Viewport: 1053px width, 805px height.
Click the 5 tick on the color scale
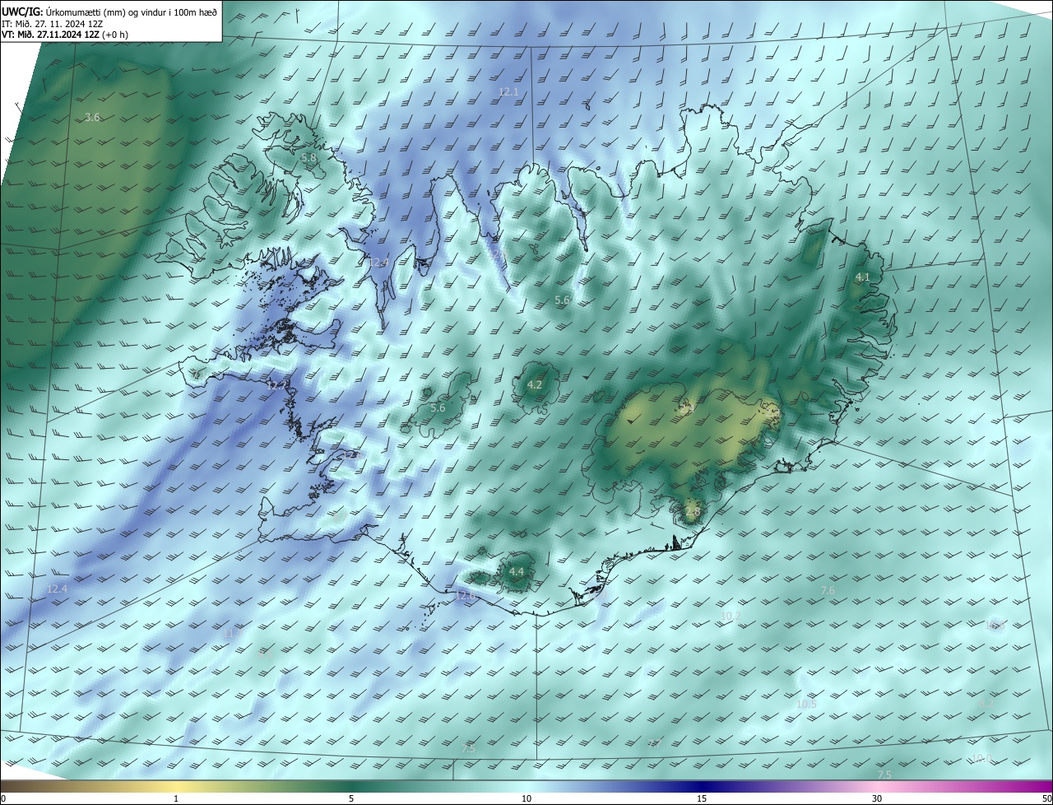coord(351,799)
